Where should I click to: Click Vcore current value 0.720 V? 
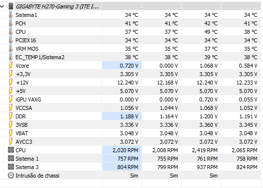129,66
